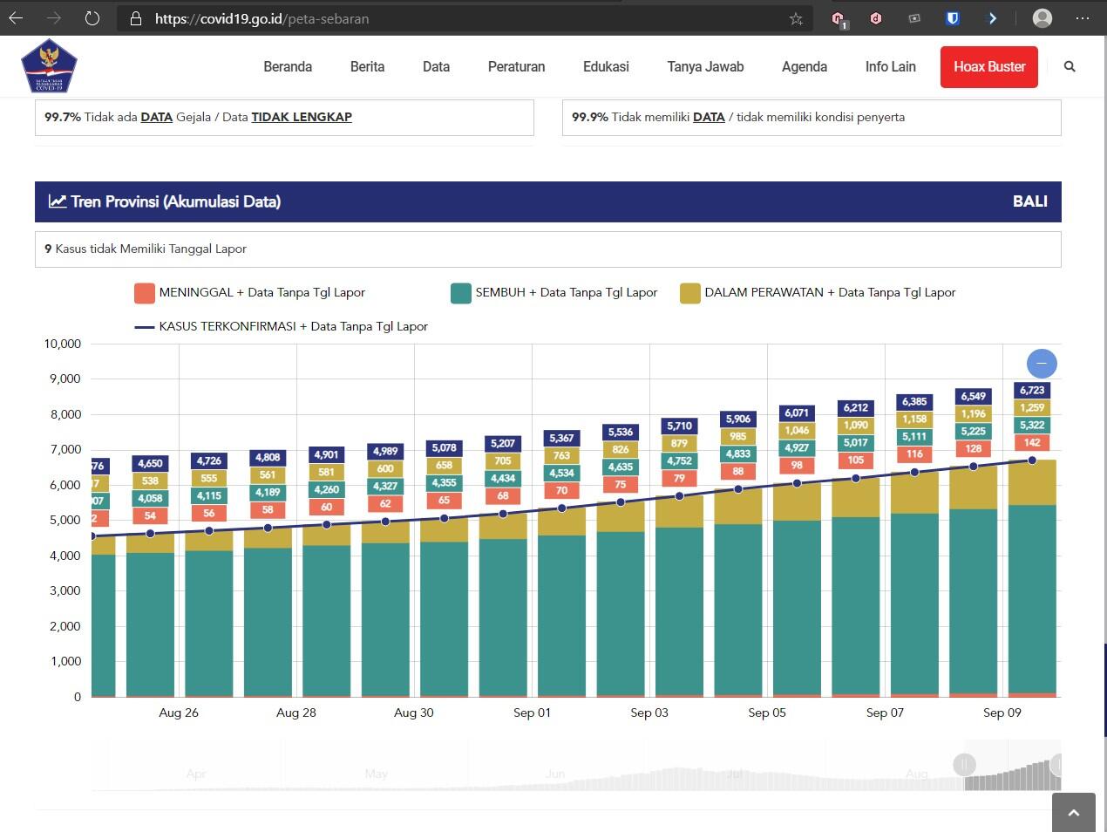Screen dimensions: 1107x832
Task: Open the Peraturan menu item
Action: click(516, 66)
